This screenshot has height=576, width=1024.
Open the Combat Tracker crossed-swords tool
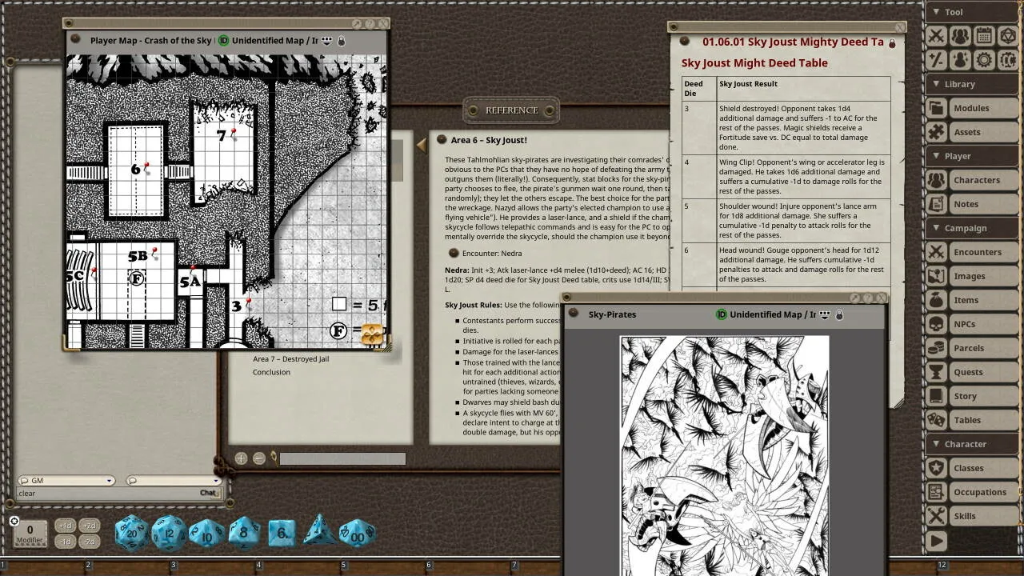[936, 36]
